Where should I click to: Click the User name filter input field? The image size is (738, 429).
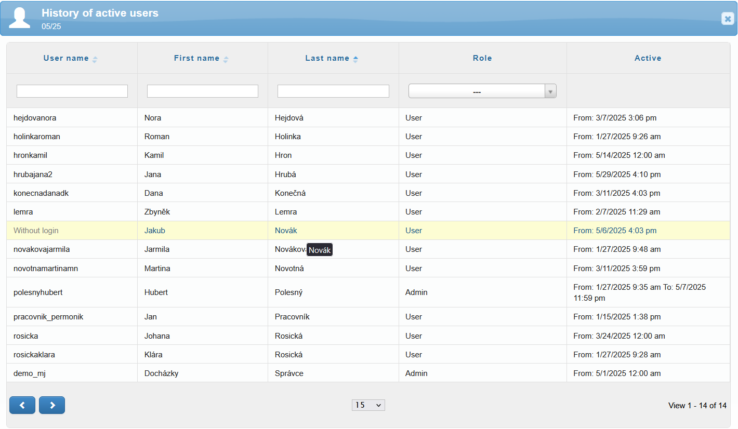pyautogui.click(x=72, y=91)
